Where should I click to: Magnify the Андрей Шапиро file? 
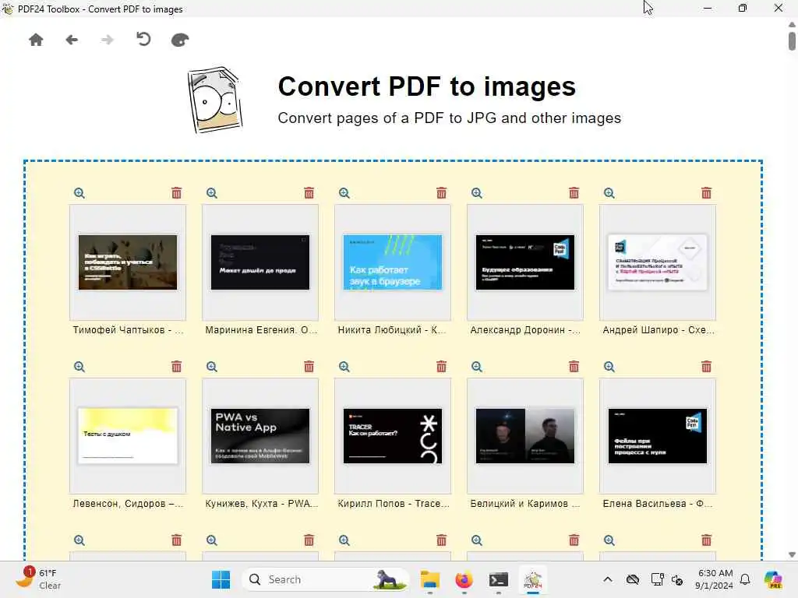pos(609,193)
